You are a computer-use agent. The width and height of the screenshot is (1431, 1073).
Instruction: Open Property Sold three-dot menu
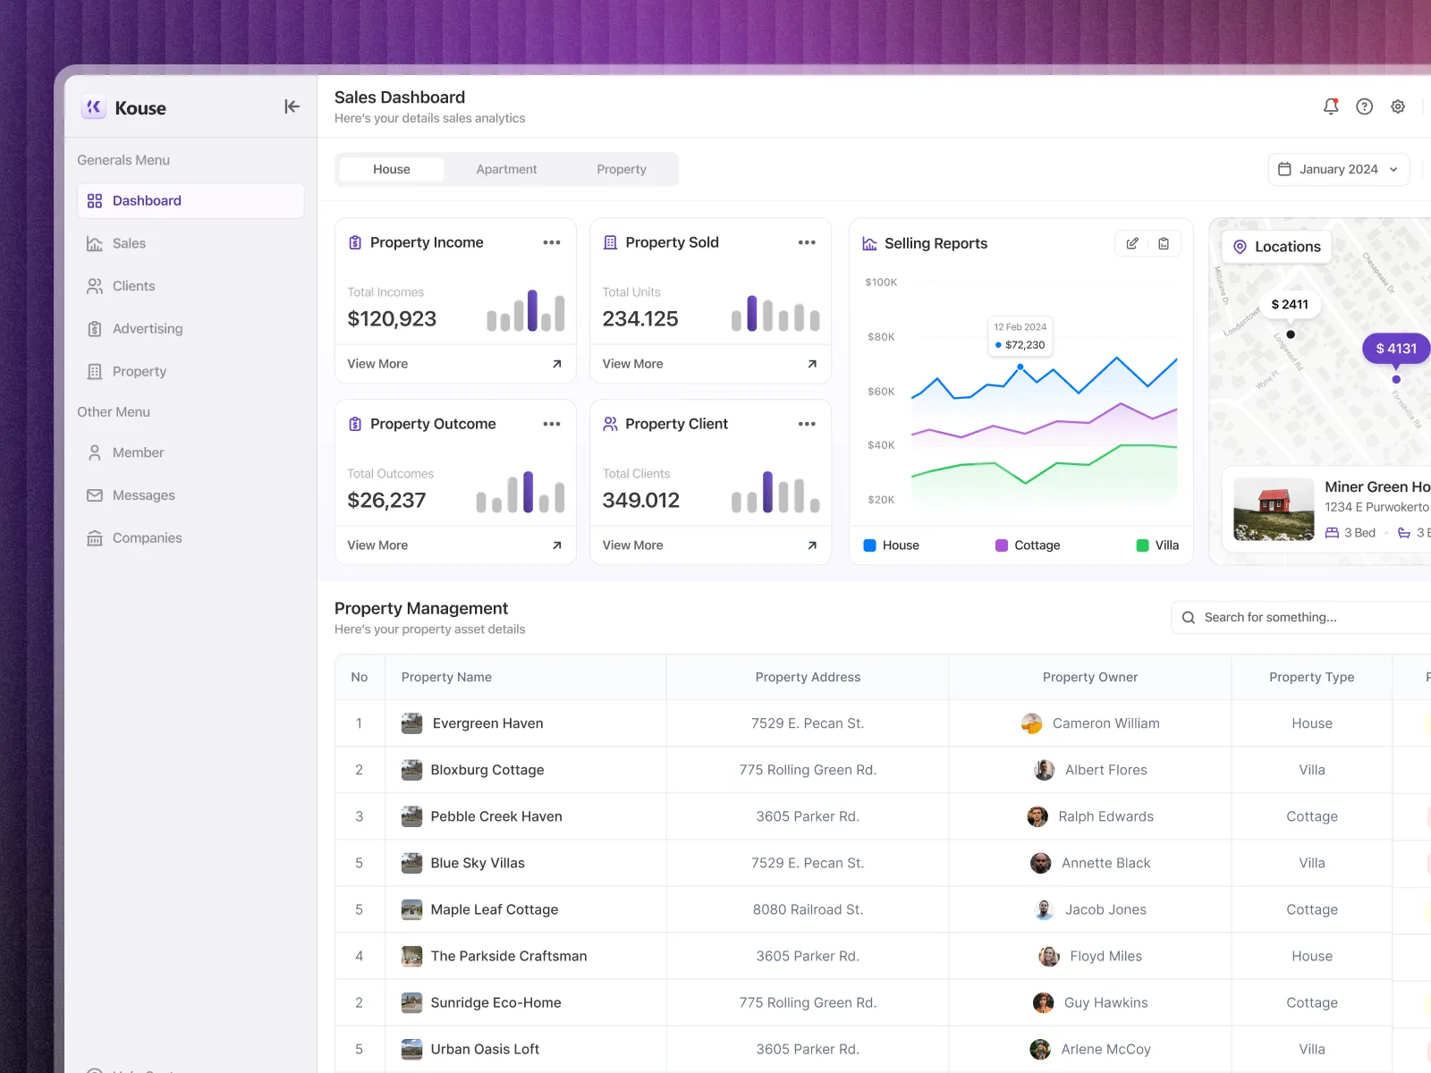click(x=807, y=242)
